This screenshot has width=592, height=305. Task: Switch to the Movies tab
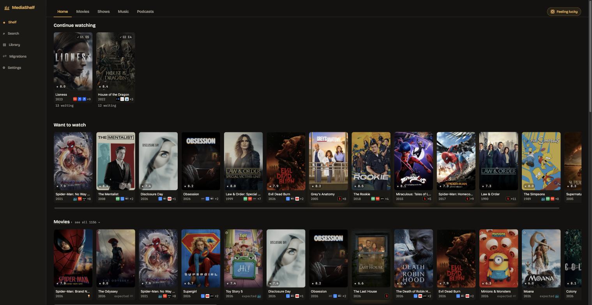[83, 12]
